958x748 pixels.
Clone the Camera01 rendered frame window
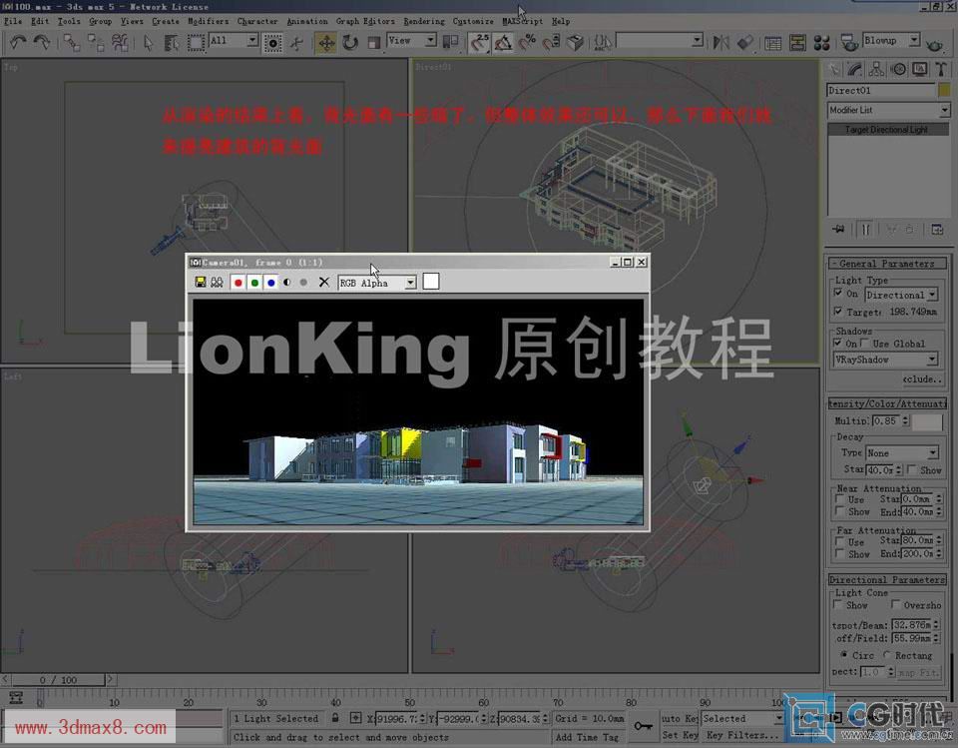click(x=217, y=282)
